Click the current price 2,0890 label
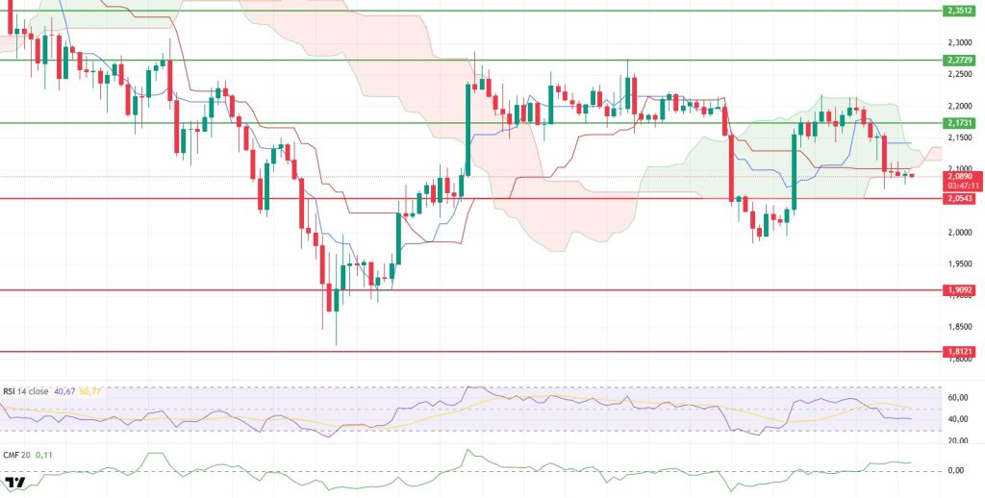 click(x=959, y=177)
